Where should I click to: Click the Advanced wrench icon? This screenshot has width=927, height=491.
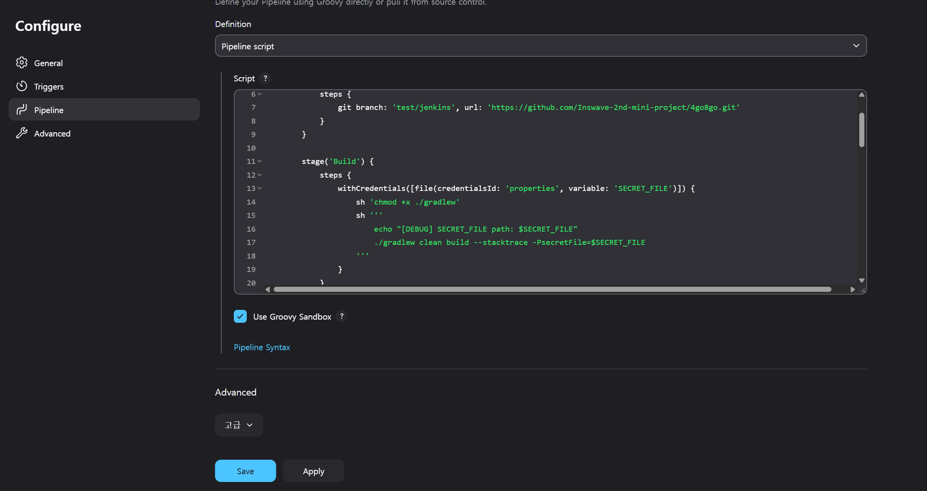[x=22, y=133]
